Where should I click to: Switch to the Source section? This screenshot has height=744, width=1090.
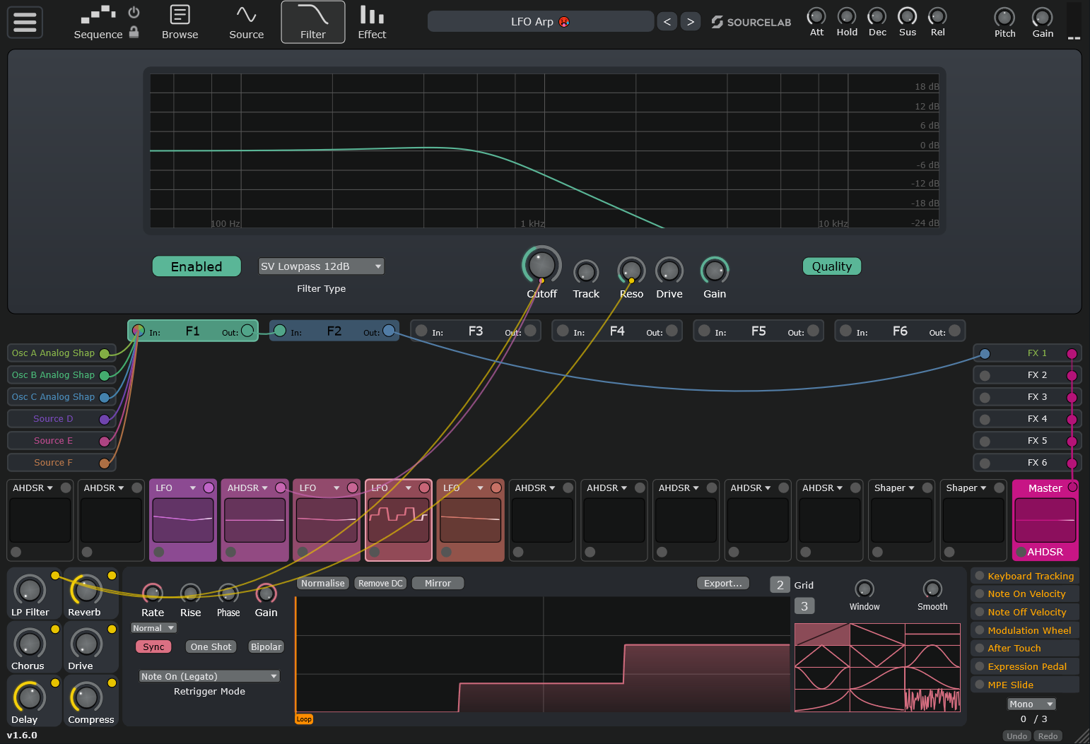tap(246, 22)
